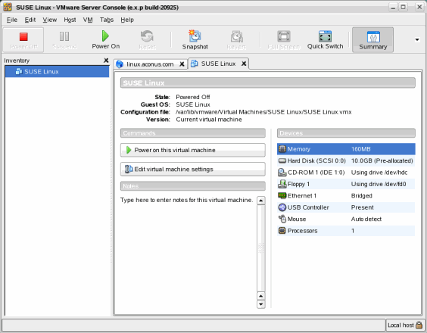The image size is (427, 333).
Task: Click the USB Controller value Present
Action: 362,207
